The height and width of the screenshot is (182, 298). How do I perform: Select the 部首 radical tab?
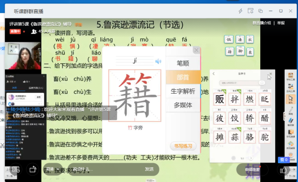pyautogui.click(x=183, y=77)
